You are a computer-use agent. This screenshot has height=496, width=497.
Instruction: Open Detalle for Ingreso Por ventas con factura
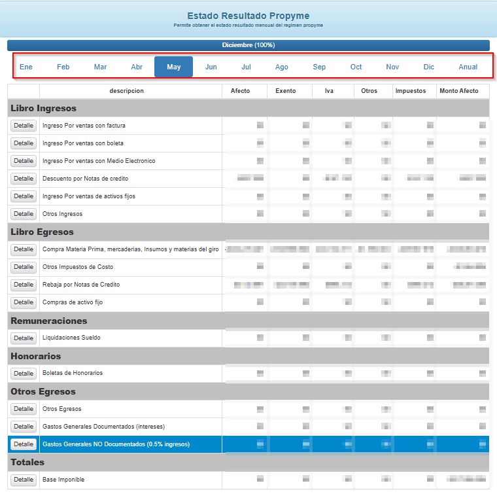point(24,126)
